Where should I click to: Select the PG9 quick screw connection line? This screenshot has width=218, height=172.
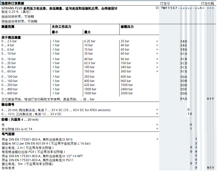33,152
